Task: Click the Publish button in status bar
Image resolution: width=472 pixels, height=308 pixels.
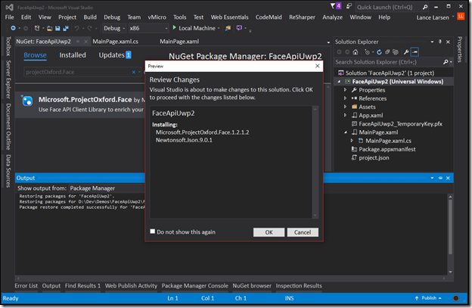Action: click(x=429, y=298)
